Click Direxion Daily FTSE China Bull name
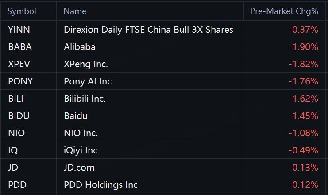Viewport: 328px width, 195px height. 148,30
